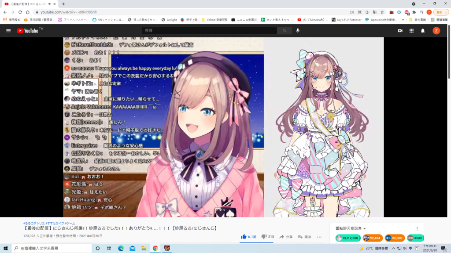
Task: Share the video
Action: [x=286, y=237]
